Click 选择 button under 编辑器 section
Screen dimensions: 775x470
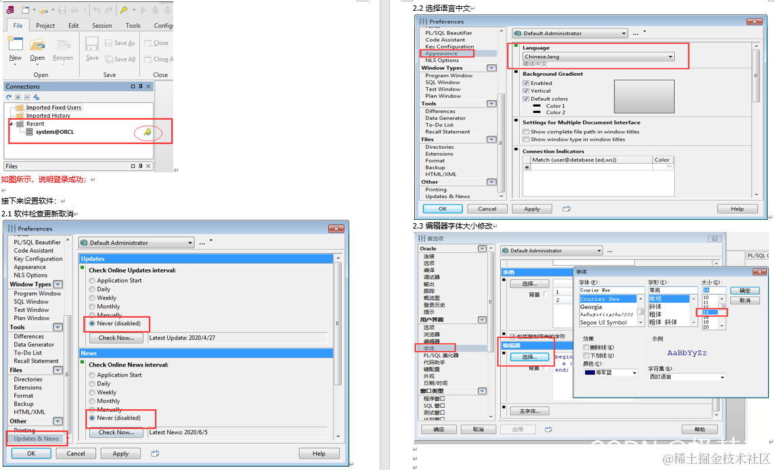coord(529,357)
